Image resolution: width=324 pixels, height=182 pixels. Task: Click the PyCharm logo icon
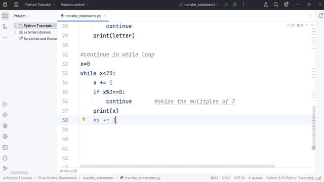click(x=5, y=5)
